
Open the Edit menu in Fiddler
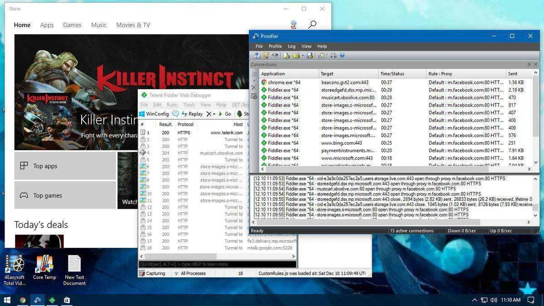tap(157, 105)
